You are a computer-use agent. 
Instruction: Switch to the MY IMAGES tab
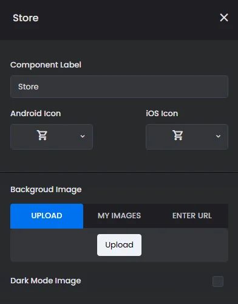[x=119, y=216]
